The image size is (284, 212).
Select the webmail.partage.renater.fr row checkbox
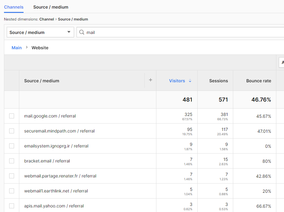pos(12,176)
